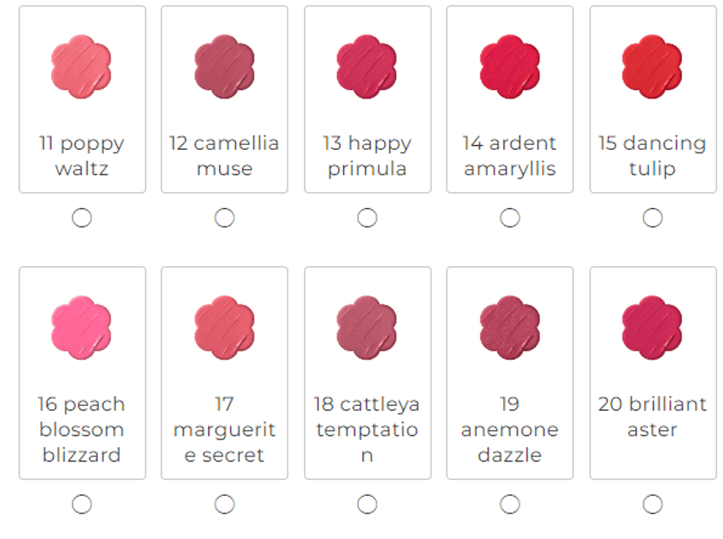
Task: Click the peach blossom blizzard pink swatch
Action: 81,328
